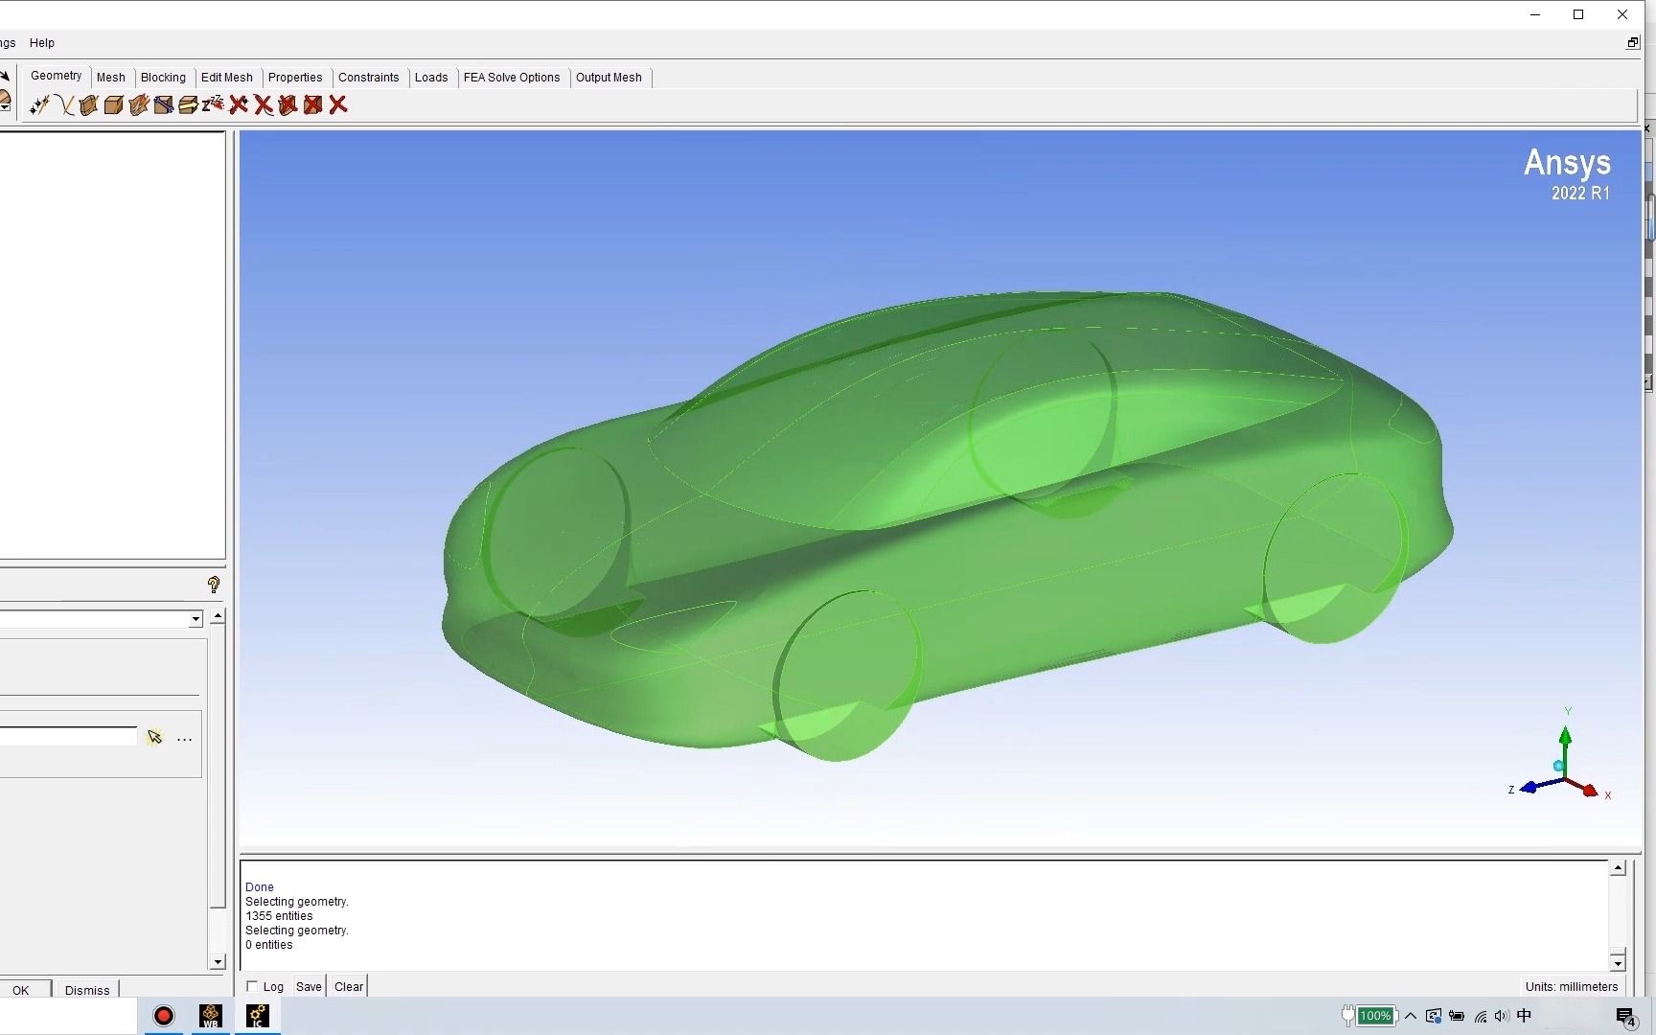This screenshot has width=1656, height=1035.
Task: Open the power plug tray icon
Action: (x=1347, y=1016)
